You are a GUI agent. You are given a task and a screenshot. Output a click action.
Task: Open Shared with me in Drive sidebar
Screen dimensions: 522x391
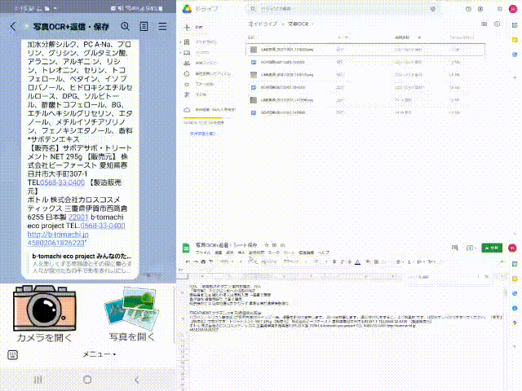201,64
